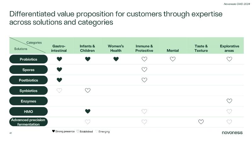Click the HMO solution pill
252x142 pixels.
coord(28,111)
